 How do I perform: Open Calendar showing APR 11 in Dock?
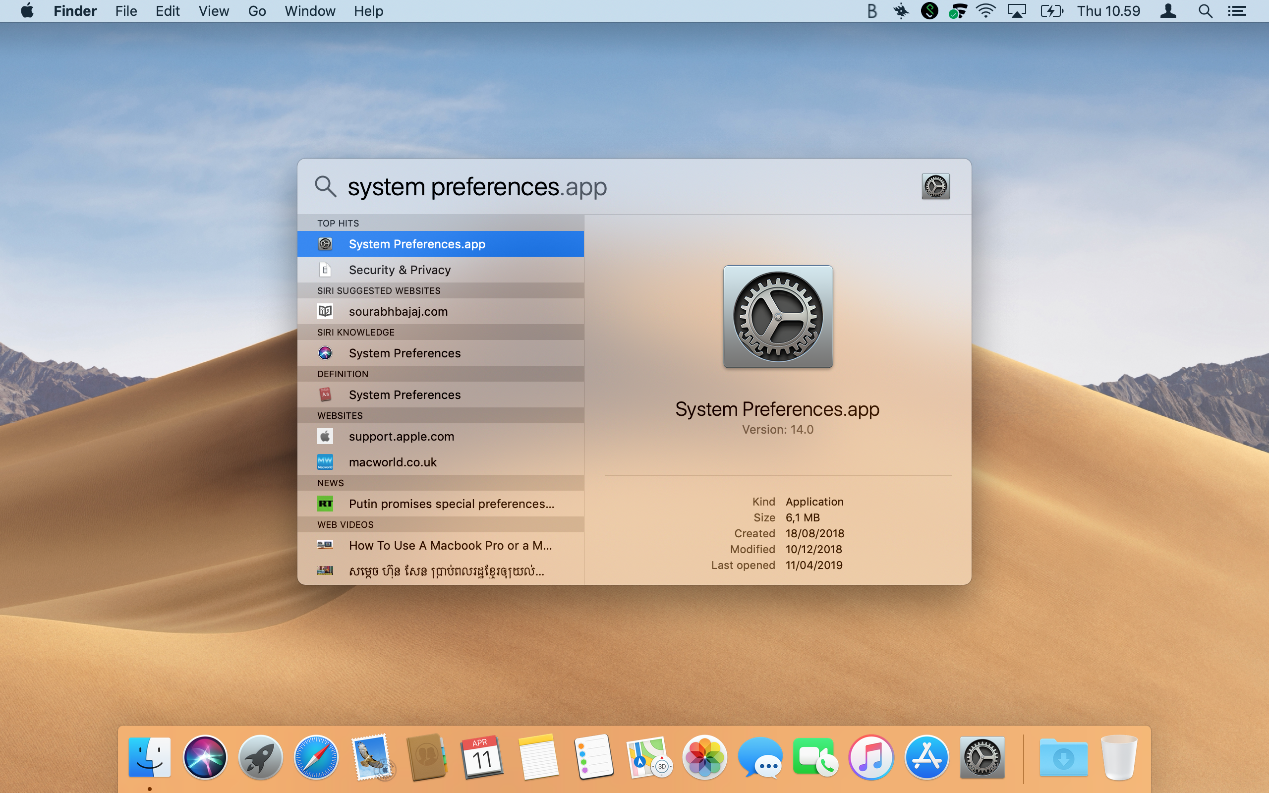coord(482,757)
